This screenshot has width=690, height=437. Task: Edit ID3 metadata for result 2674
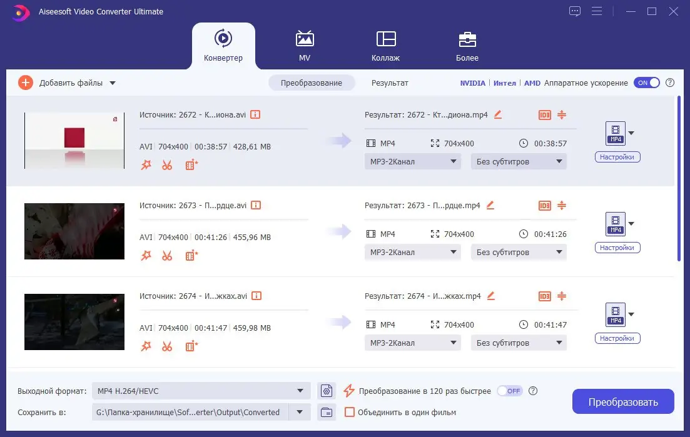[545, 296]
